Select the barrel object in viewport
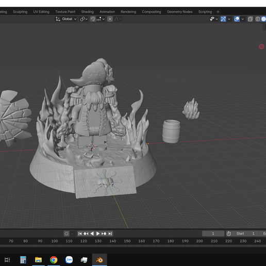The width and height of the screenshot is (266, 266). pos(171,131)
